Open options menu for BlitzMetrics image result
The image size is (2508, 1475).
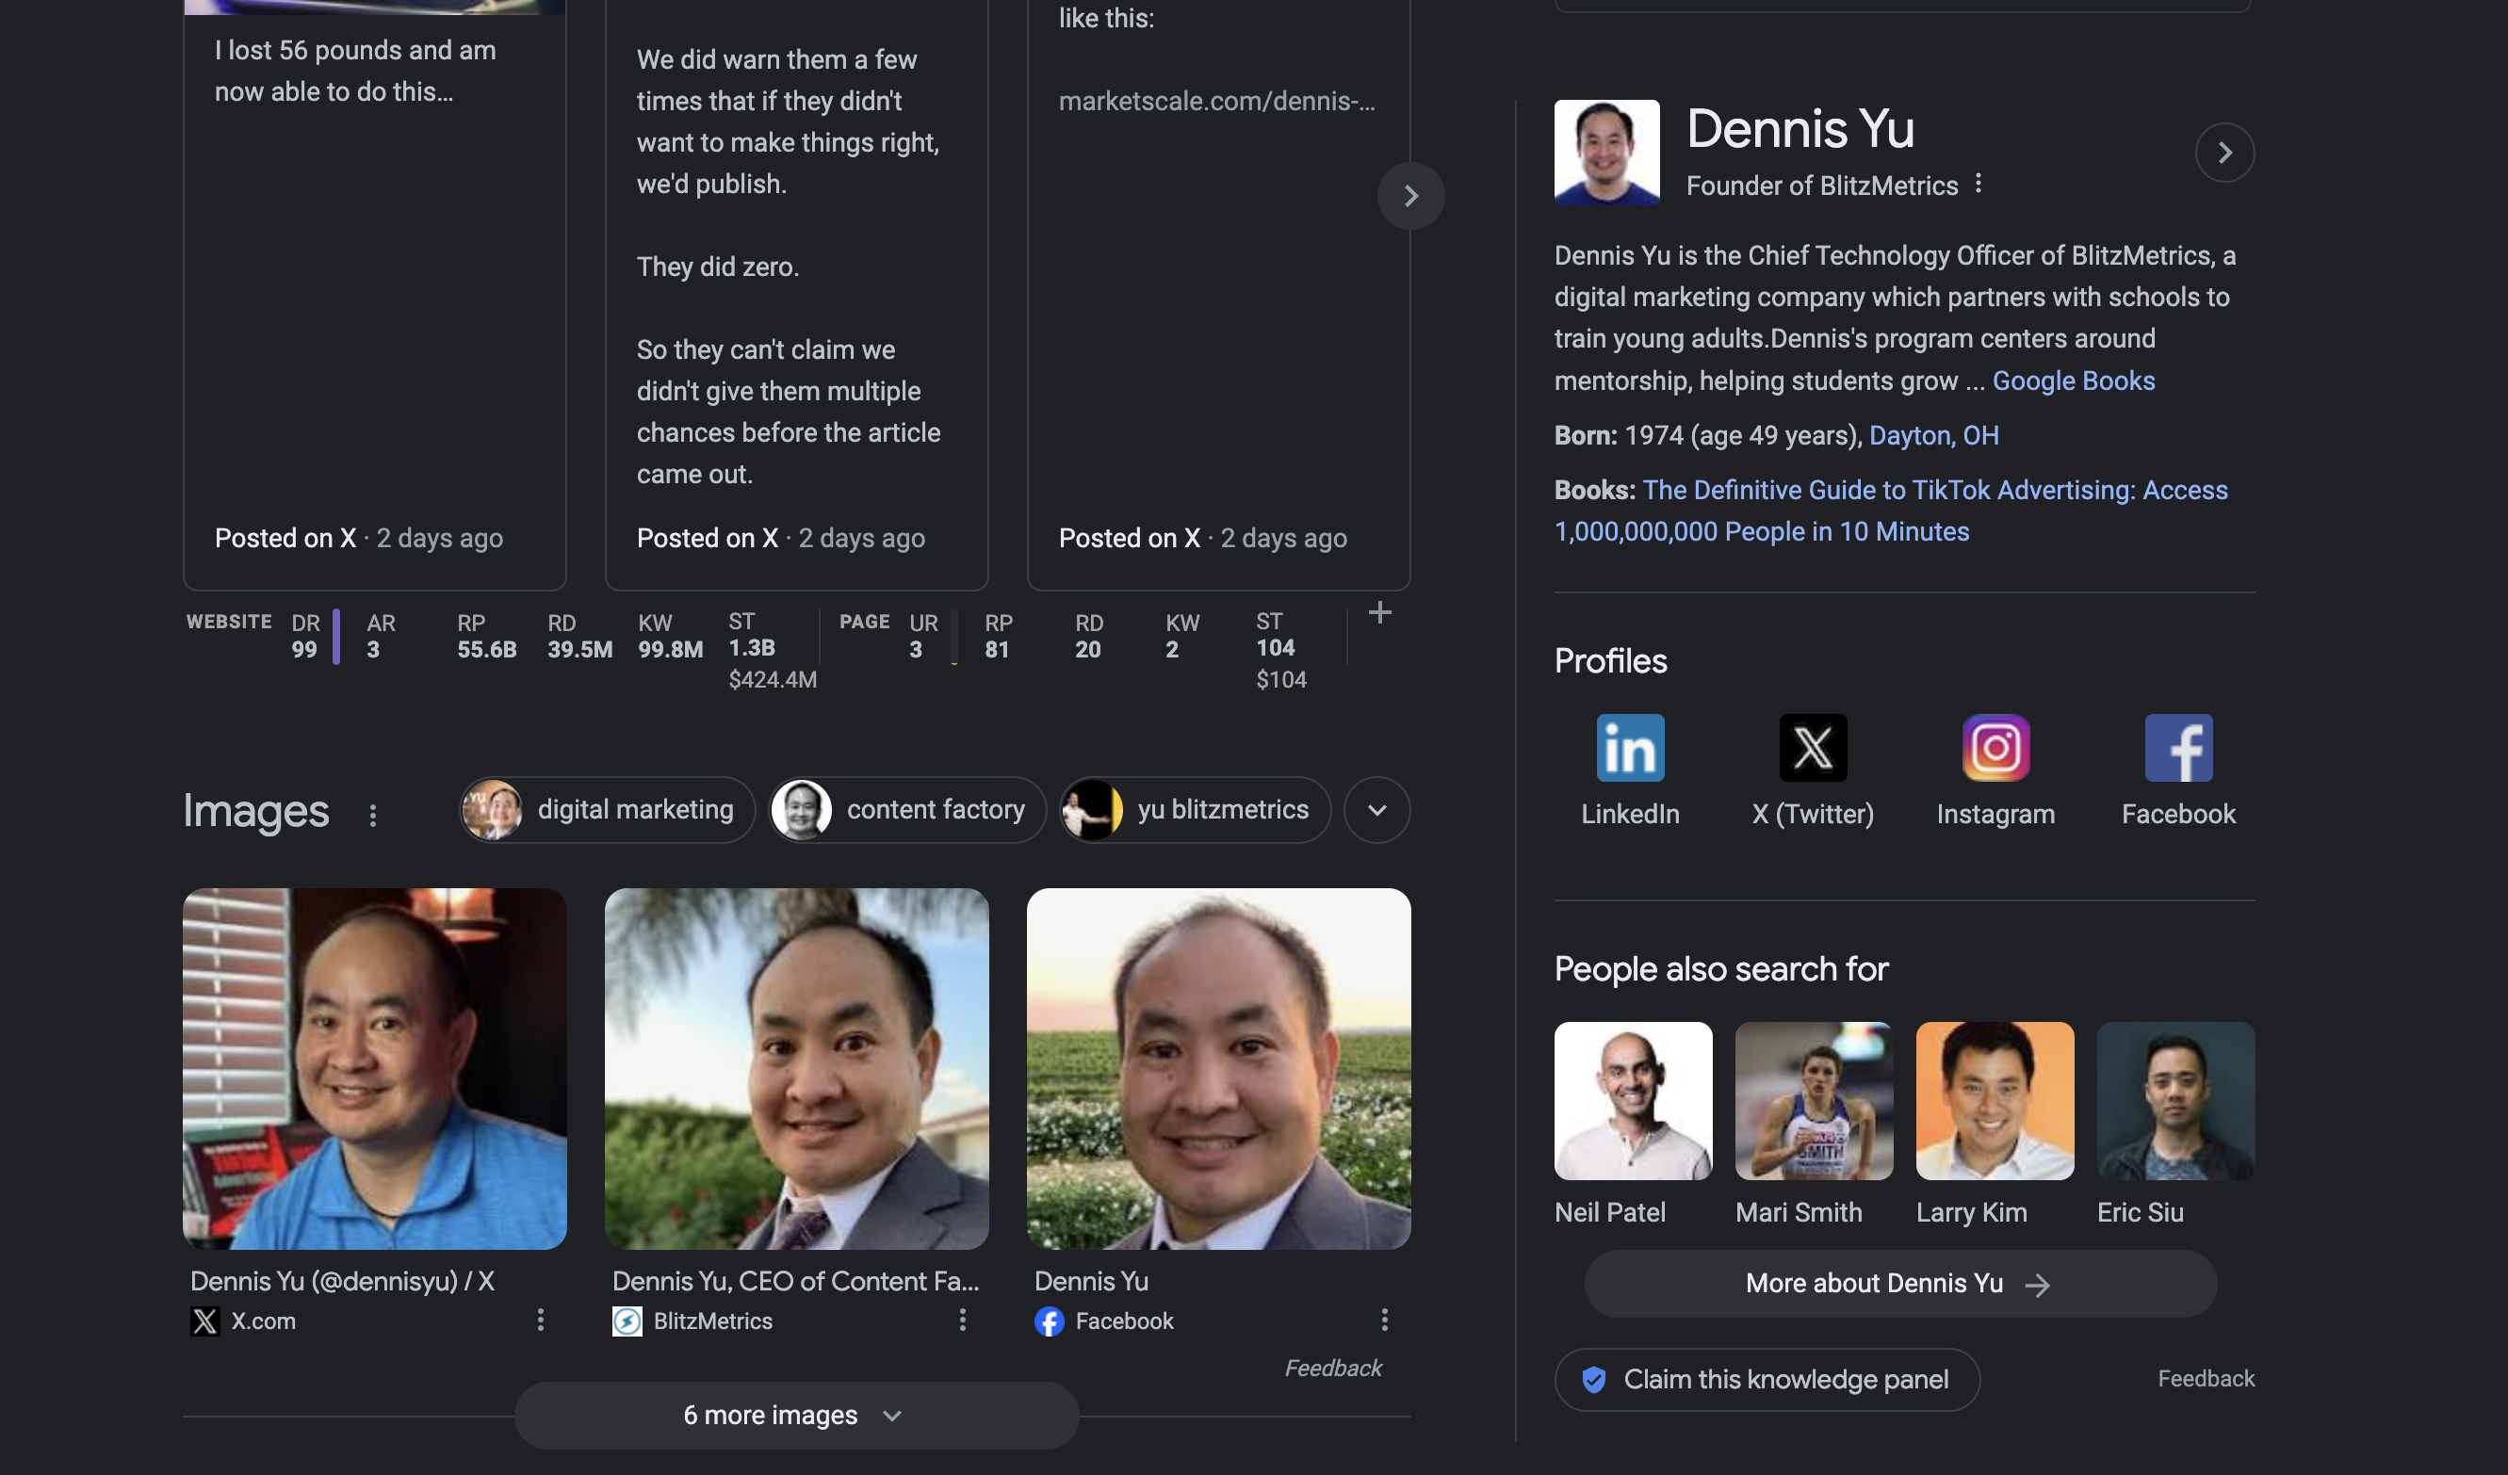(x=962, y=1320)
